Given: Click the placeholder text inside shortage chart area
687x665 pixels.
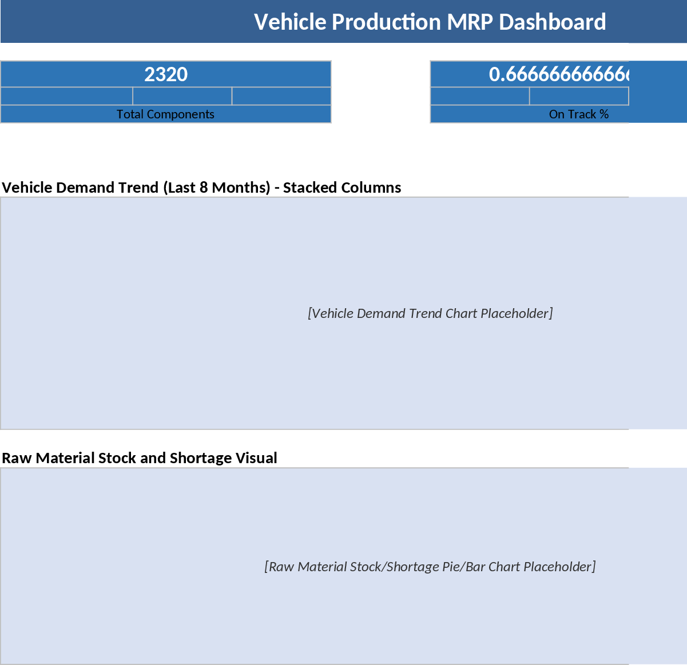Looking at the screenshot, I should click(430, 566).
